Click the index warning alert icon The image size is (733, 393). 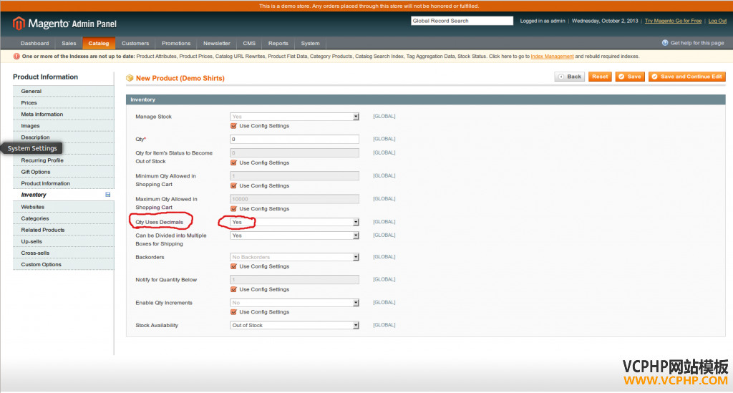16,57
